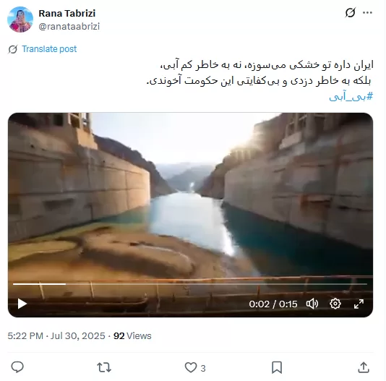
Task: Open video settings gear menu
Action: tap(335, 304)
